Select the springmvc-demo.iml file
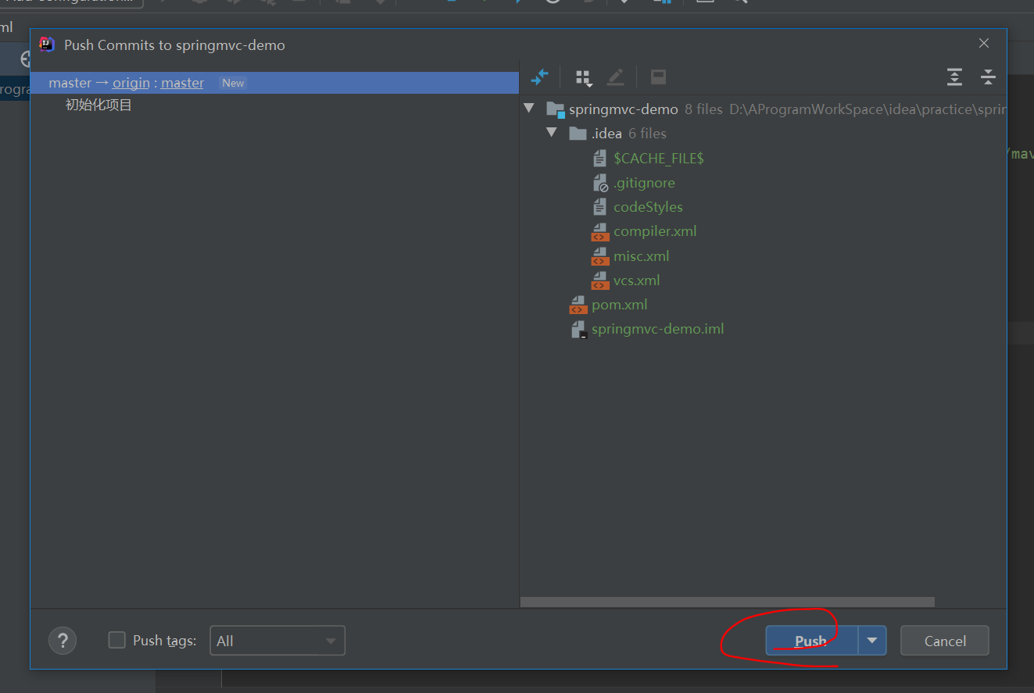The image size is (1034, 693). click(657, 329)
